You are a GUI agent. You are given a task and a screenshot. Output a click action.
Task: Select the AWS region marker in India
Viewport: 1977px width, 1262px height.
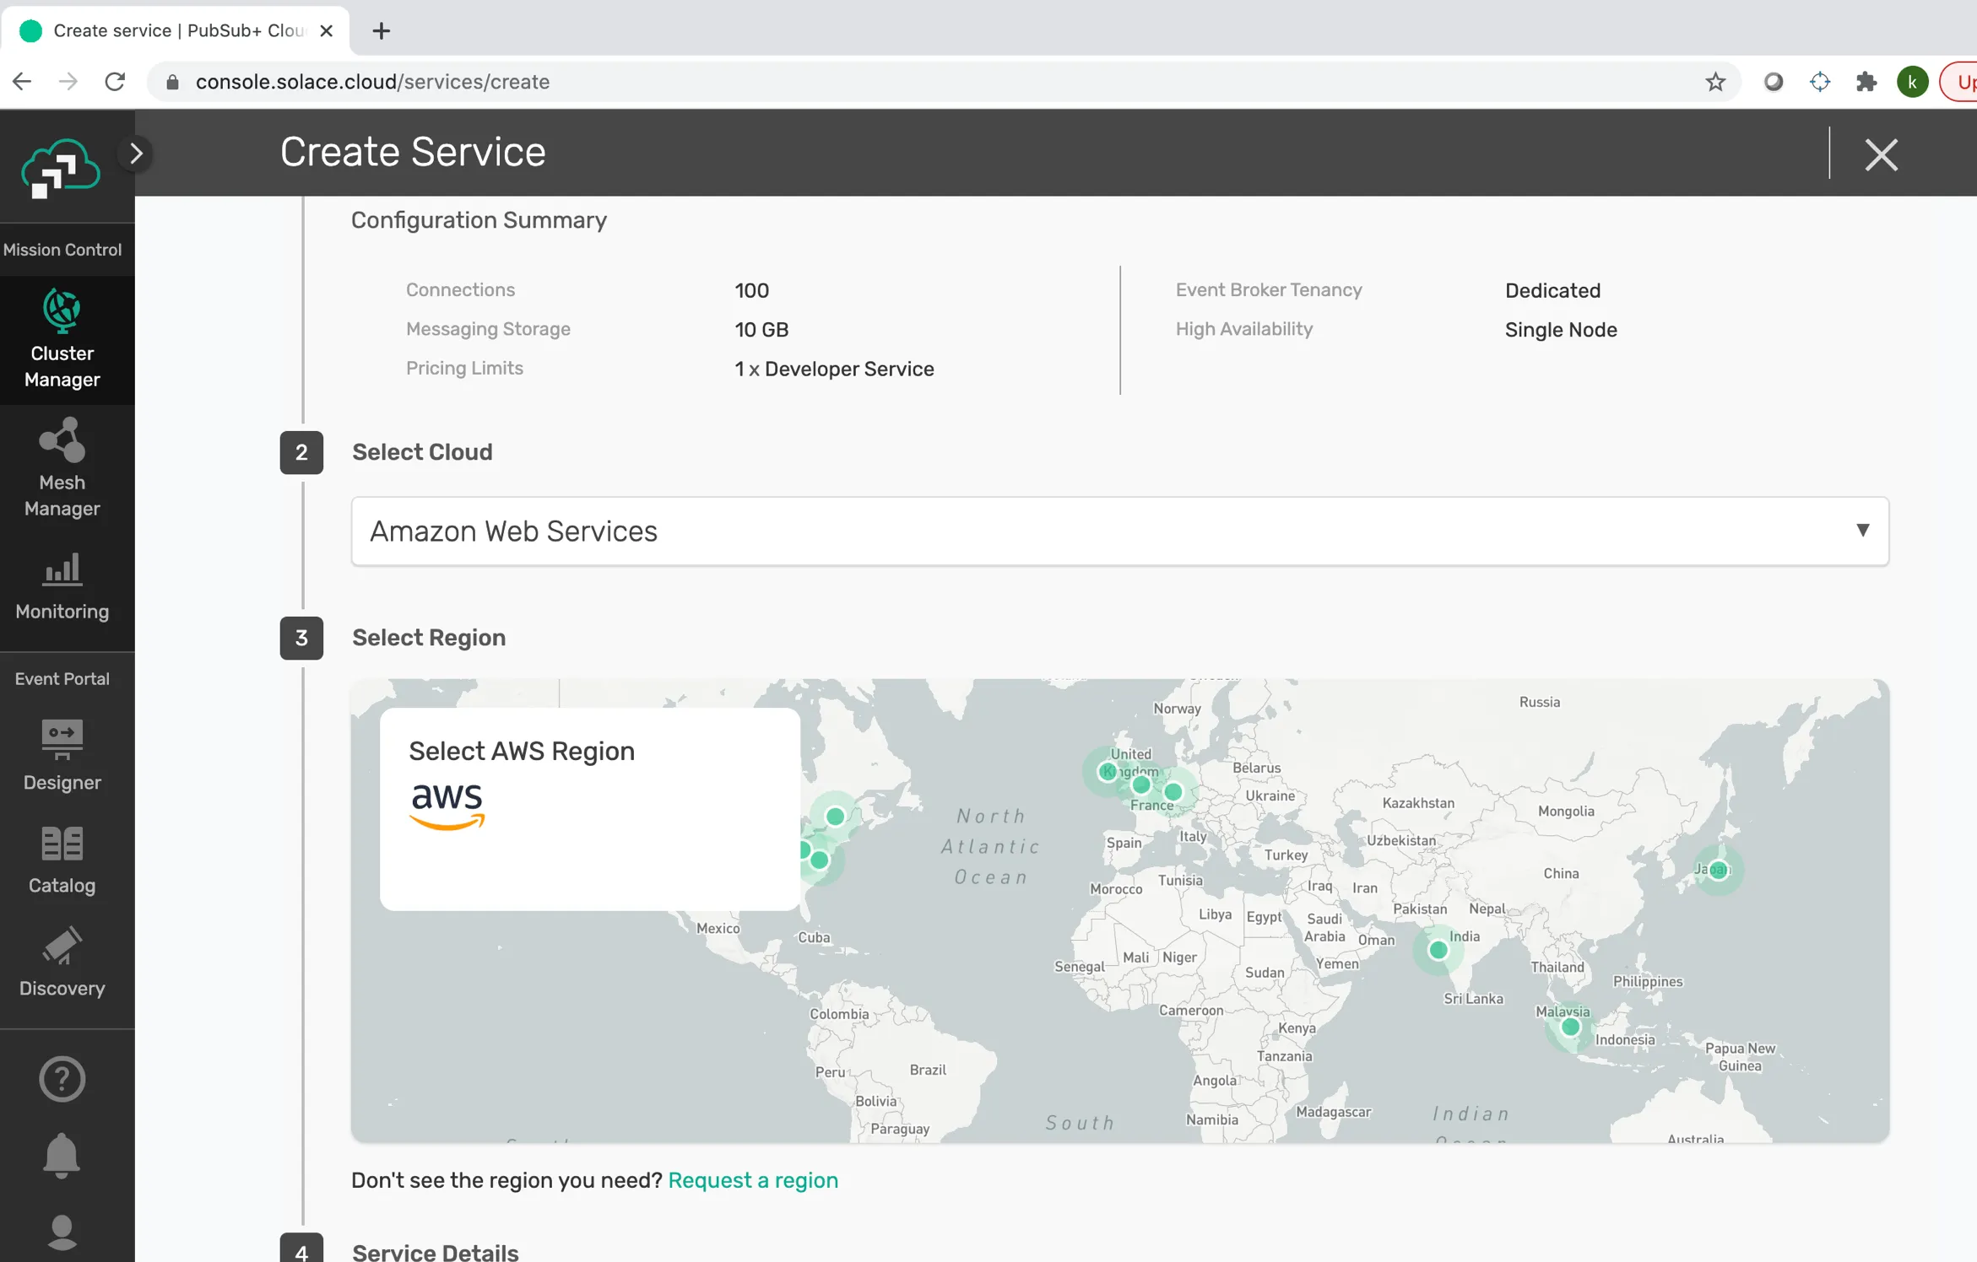tap(1438, 950)
